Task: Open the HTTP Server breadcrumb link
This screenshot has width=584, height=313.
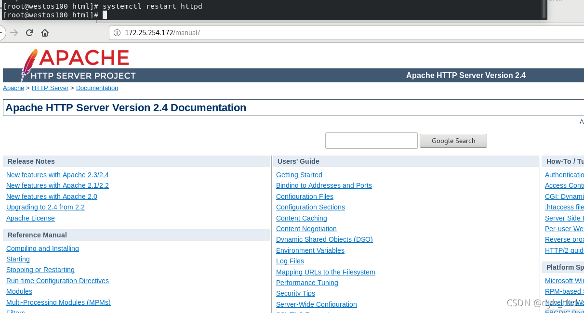Action: click(50, 88)
